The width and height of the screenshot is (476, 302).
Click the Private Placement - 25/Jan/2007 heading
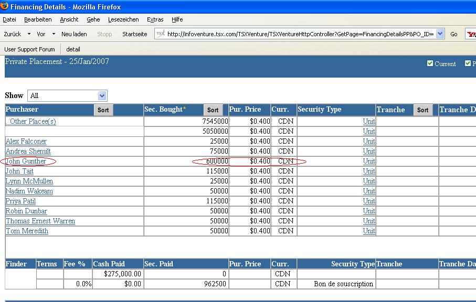pyautogui.click(x=57, y=61)
